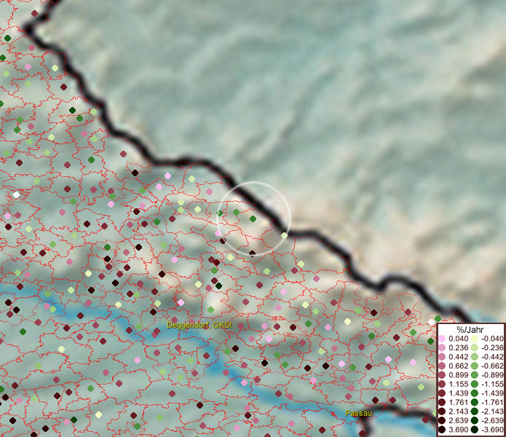Click the -2.639 legend value text

[492, 420]
